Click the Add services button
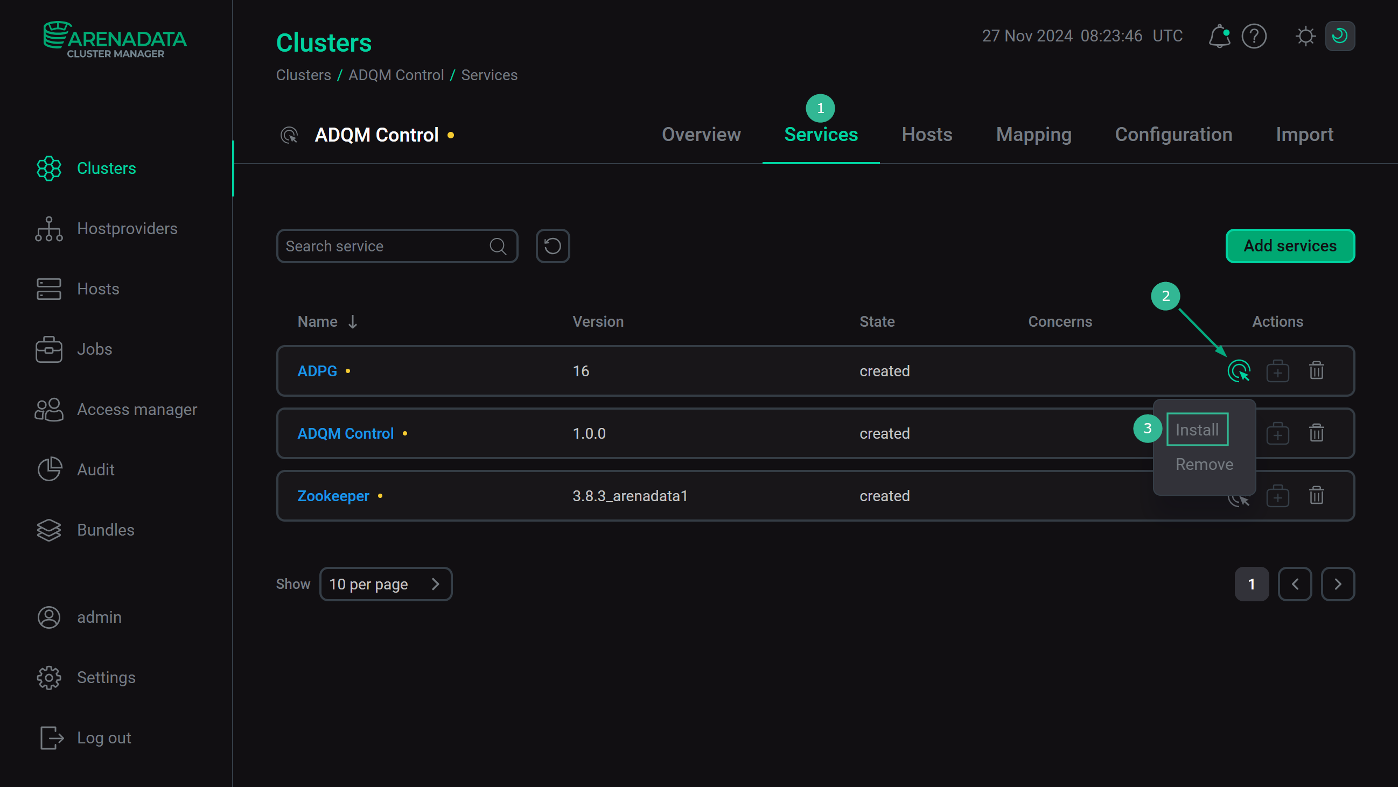1398x787 pixels. [1289, 246]
